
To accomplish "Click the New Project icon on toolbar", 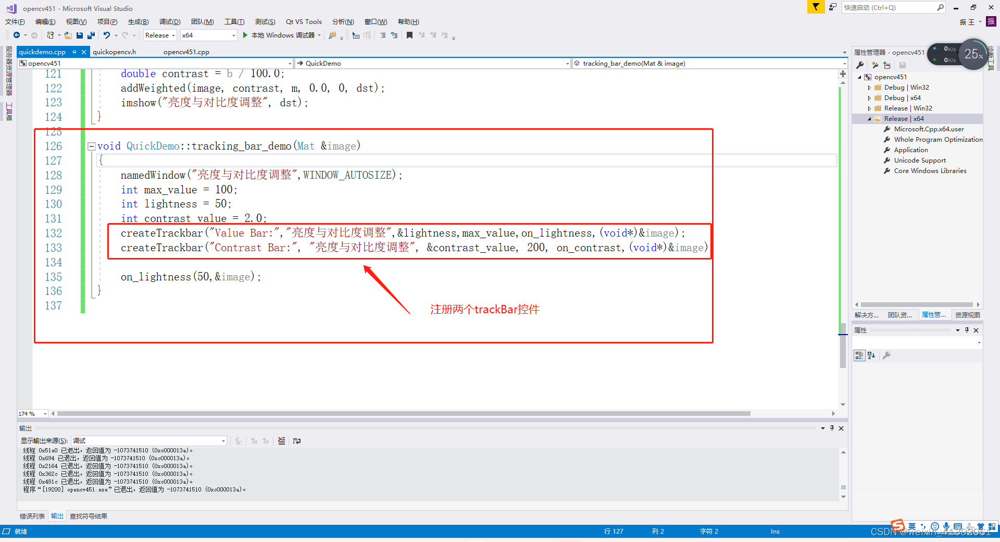I will tap(50, 35).
